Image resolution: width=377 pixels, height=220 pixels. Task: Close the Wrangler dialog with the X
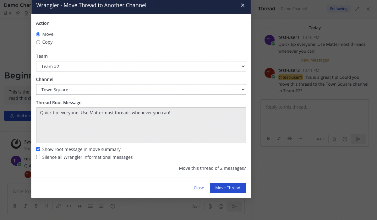pos(243,5)
